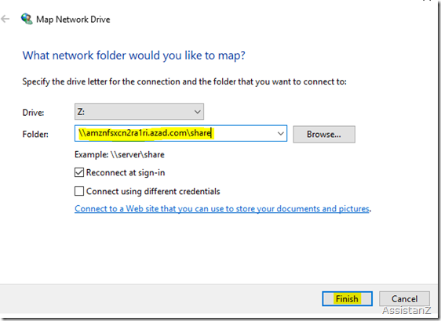This screenshot has height=321, width=441.
Task: Cancel the Map Network Drive wizard
Action: (x=404, y=299)
